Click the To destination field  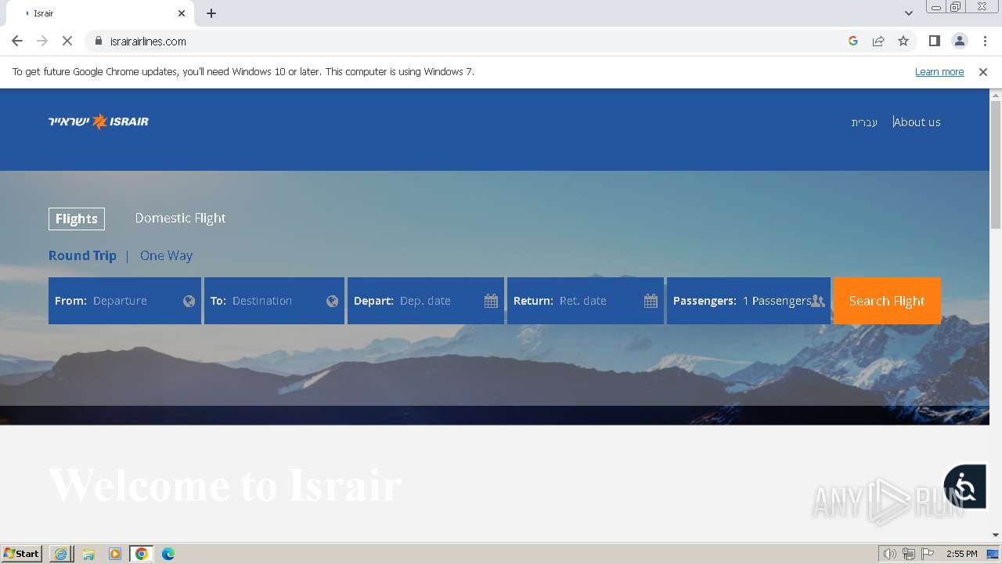[274, 301]
